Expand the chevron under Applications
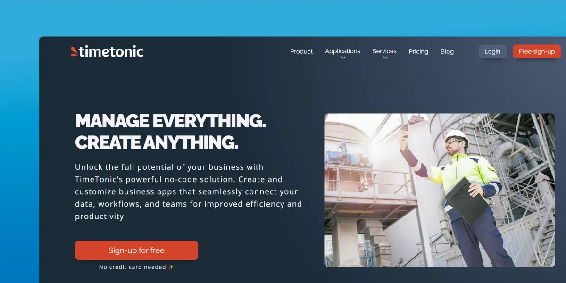The height and width of the screenshot is (283, 566). click(343, 58)
